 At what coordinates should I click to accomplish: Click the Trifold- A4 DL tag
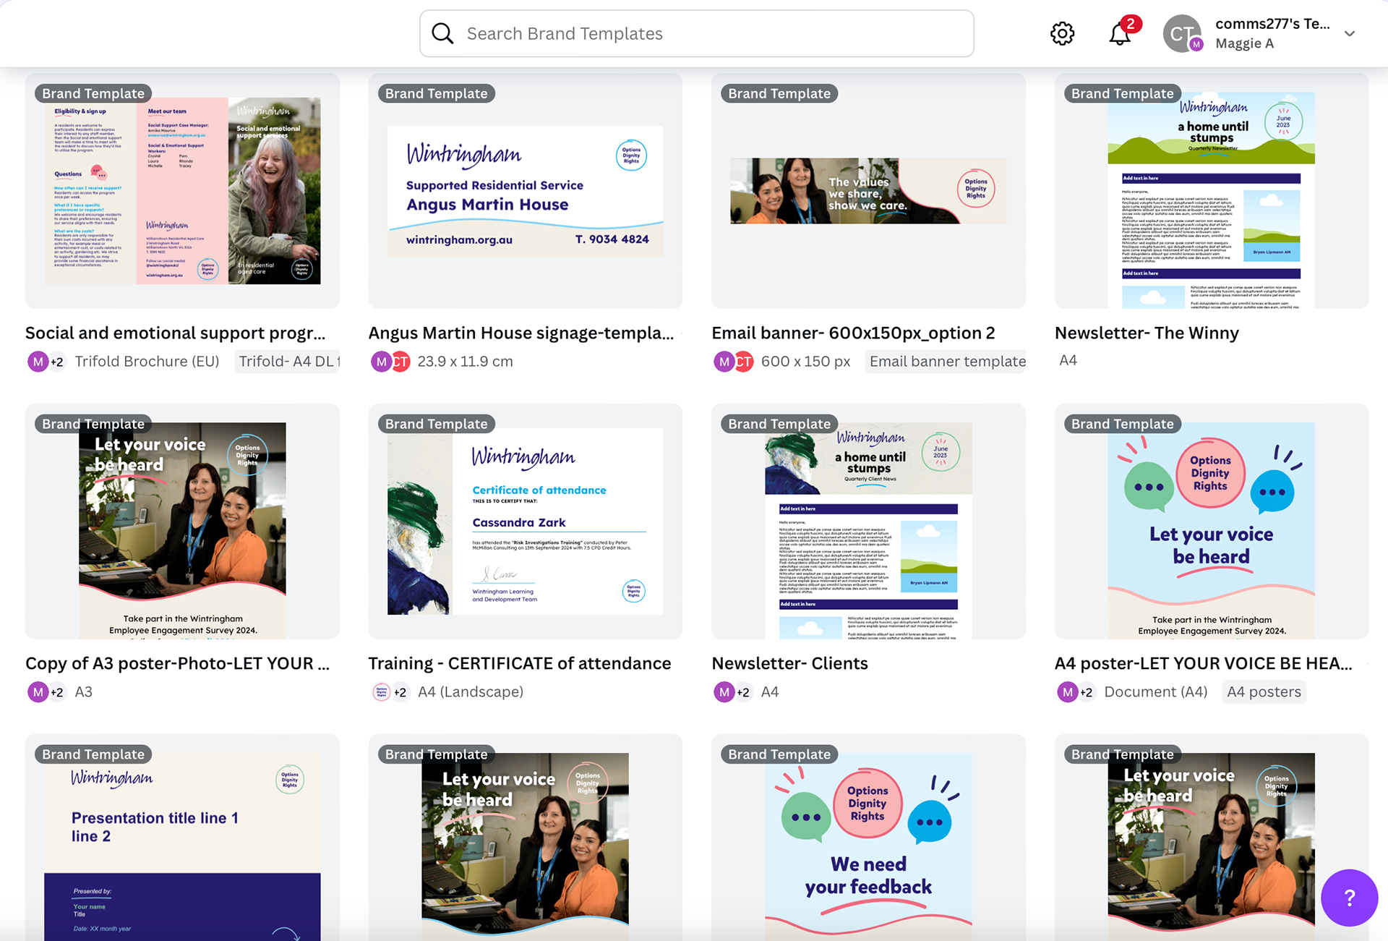288,361
